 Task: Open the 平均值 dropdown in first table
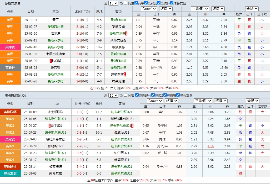200,9
